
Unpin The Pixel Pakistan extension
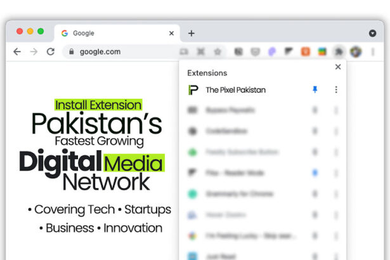[x=315, y=90]
